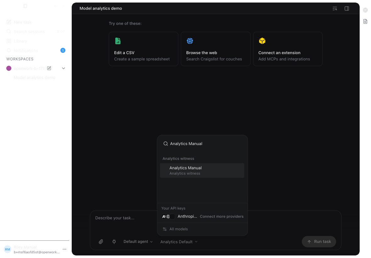
Task: Click Library in sidebar
Action: click(20, 41)
